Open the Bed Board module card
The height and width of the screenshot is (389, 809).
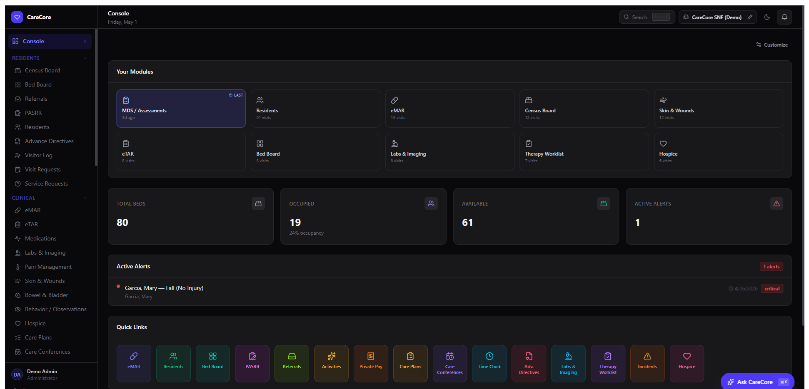[x=315, y=152]
